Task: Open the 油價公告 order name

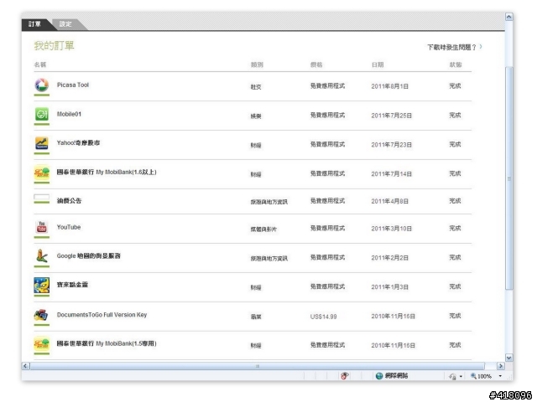Action: pyautogui.click(x=69, y=201)
